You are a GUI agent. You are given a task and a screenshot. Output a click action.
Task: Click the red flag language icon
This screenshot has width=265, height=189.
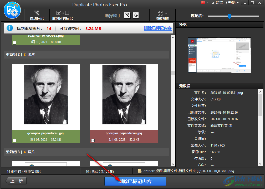[x=203, y=3]
